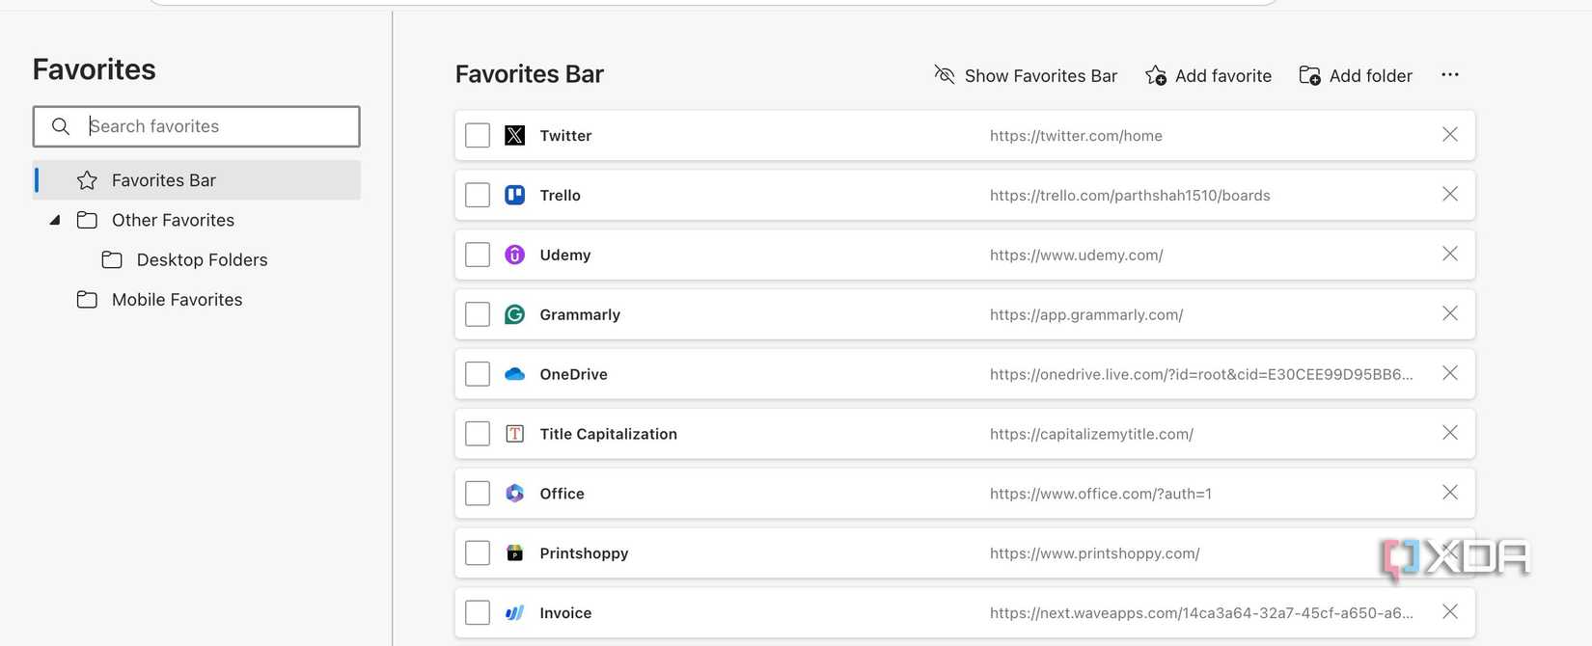Click the Twitter favorite name
This screenshot has width=1592, height=646.
(565, 136)
